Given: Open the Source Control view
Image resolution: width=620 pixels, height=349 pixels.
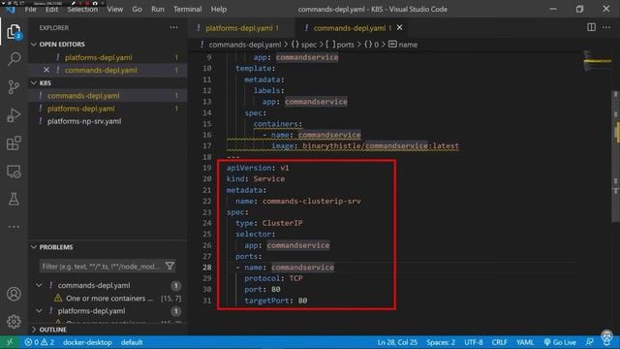Looking at the screenshot, I should tap(14, 87).
